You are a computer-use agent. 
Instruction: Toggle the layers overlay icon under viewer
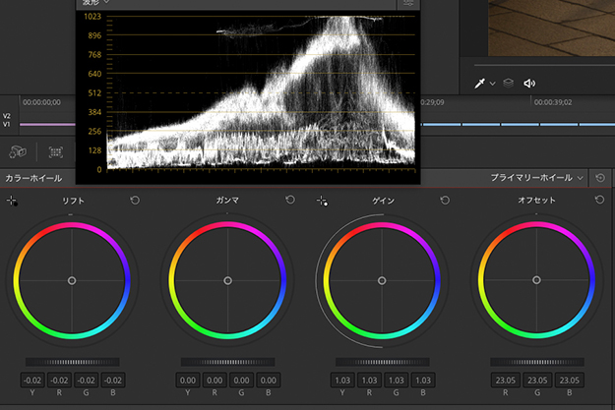tap(509, 84)
